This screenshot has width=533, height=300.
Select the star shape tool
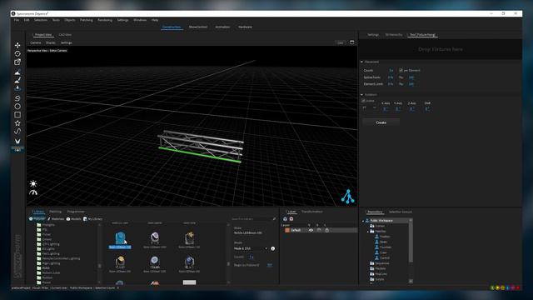(17, 123)
